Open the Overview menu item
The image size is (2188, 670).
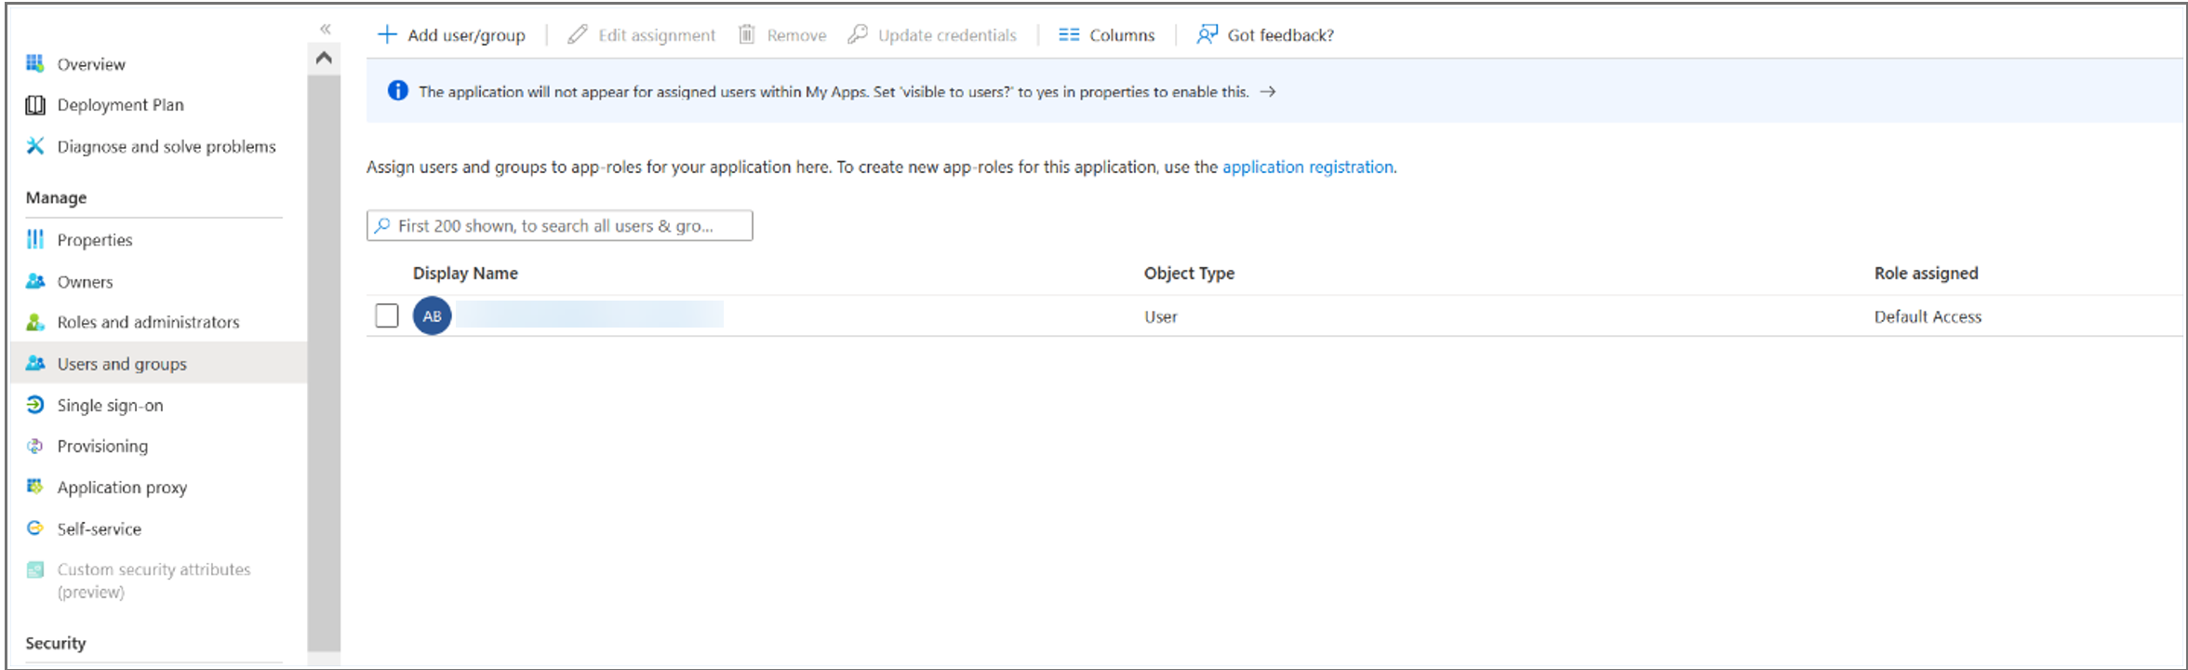[91, 64]
